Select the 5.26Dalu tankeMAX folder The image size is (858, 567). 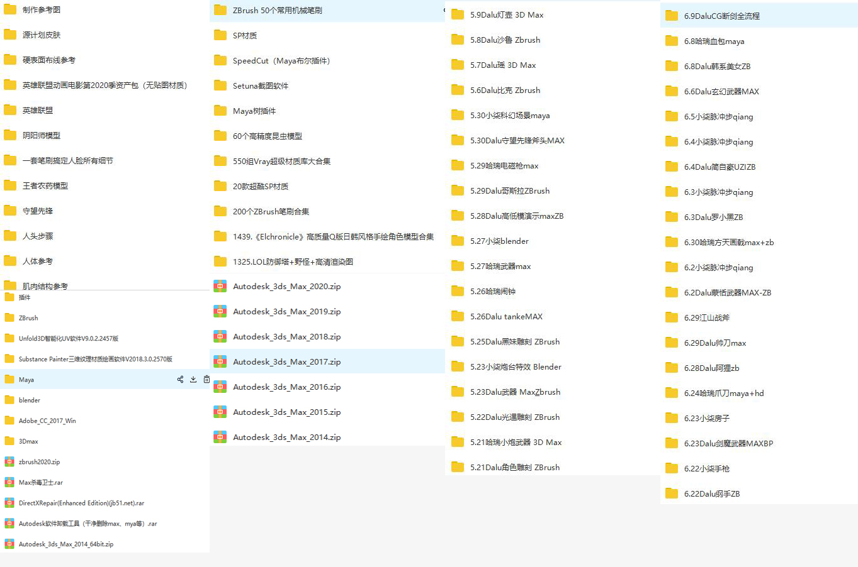(x=505, y=317)
